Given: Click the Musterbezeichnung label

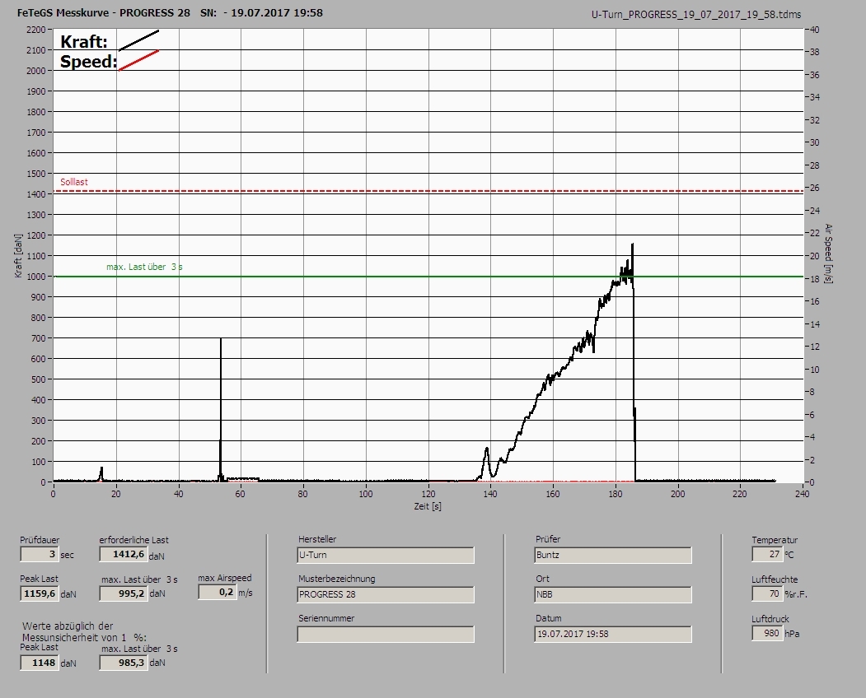Looking at the screenshot, I should point(336,579).
